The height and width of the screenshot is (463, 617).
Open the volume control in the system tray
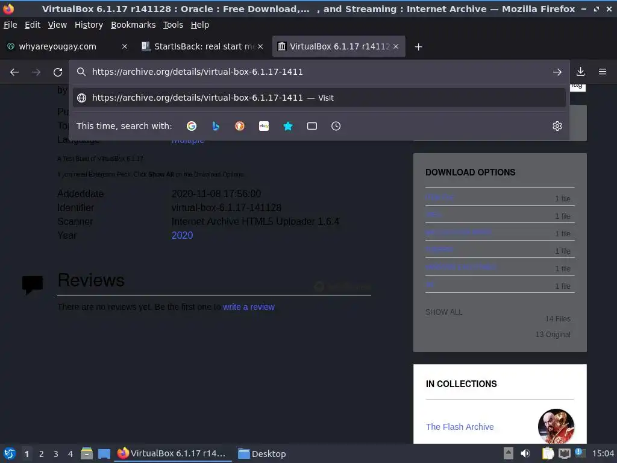click(525, 453)
